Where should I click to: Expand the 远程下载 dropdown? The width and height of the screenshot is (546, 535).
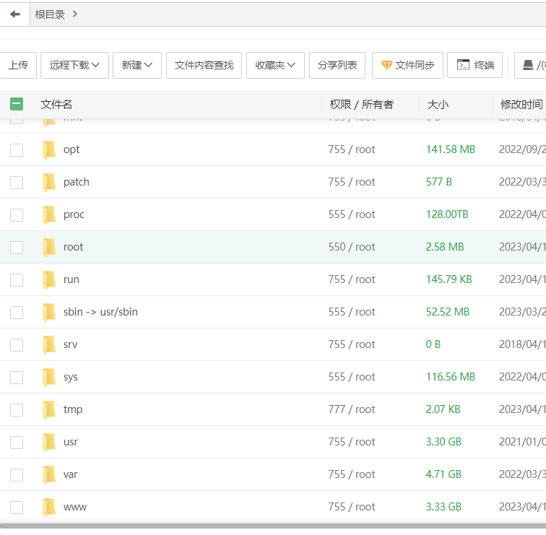[74, 65]
